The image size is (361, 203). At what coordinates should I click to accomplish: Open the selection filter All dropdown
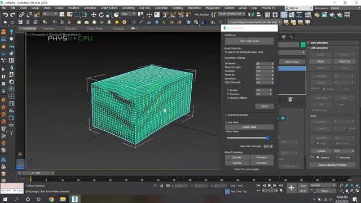(50, 14)
